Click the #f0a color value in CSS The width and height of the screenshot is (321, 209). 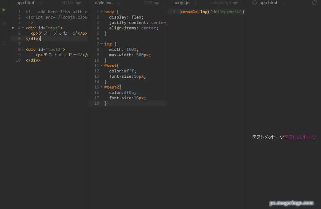(129, 92)
